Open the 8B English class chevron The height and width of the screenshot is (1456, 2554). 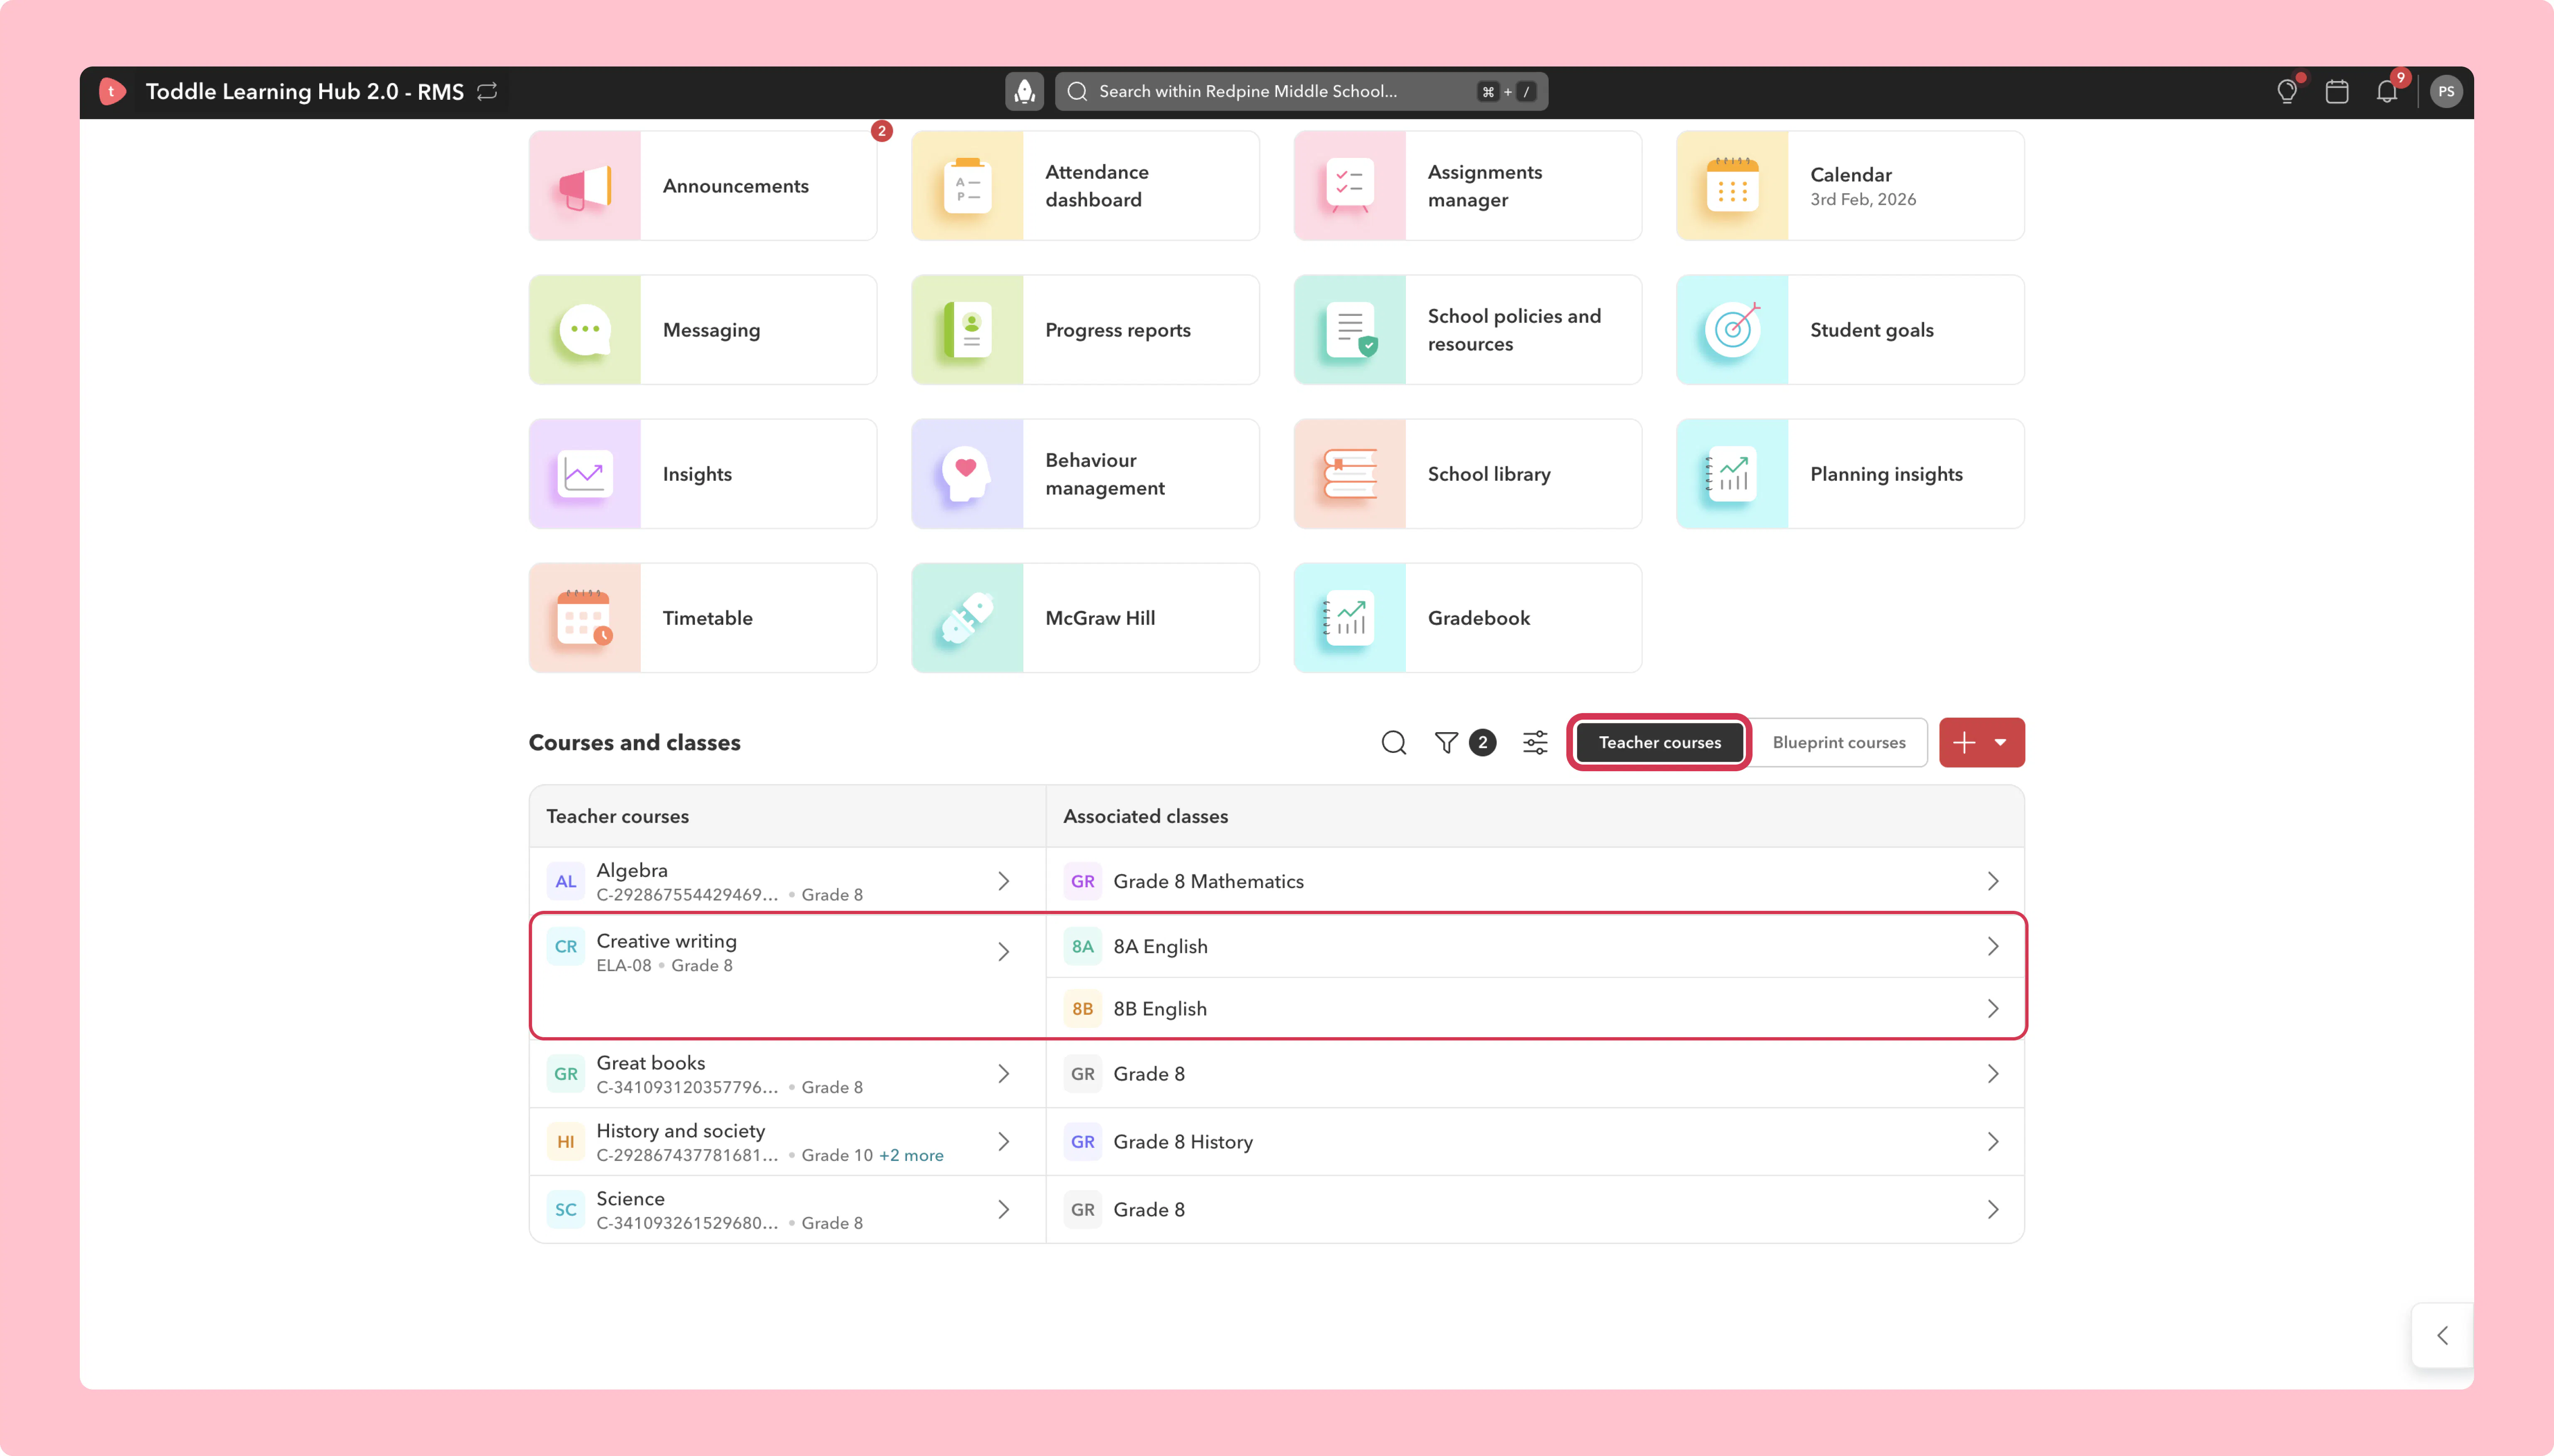(x=1993, y=1009)
